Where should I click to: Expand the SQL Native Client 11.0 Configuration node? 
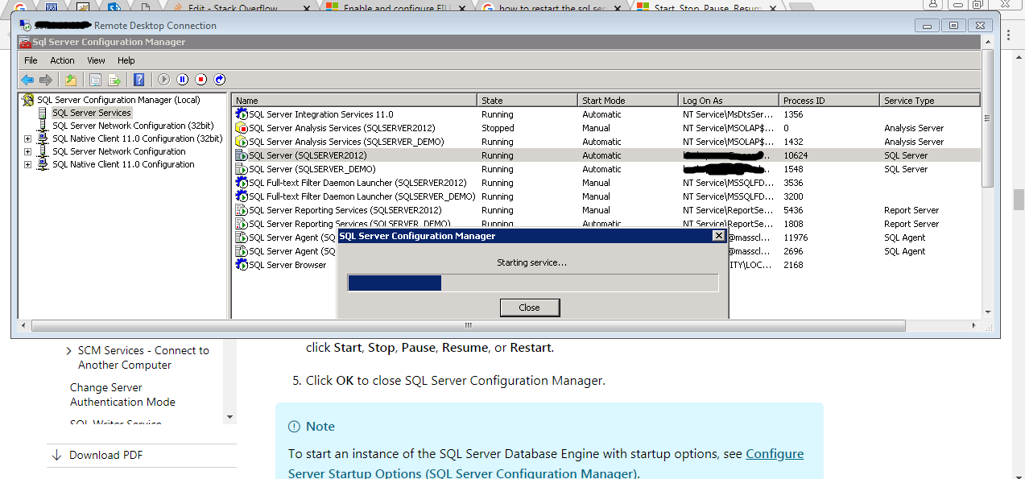28,164
